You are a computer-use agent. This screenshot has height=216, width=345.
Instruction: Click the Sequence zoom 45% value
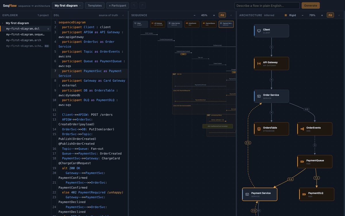(x=204, y=15)
